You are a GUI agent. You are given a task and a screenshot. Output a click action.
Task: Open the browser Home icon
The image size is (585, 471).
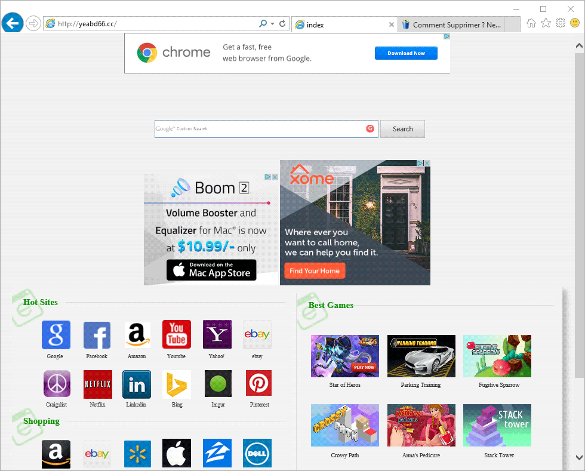click(531, 23)
